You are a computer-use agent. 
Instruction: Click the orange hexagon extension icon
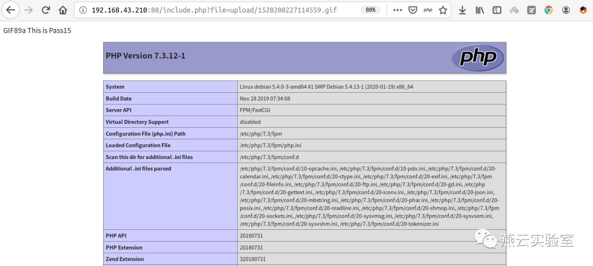pos(583,10)
